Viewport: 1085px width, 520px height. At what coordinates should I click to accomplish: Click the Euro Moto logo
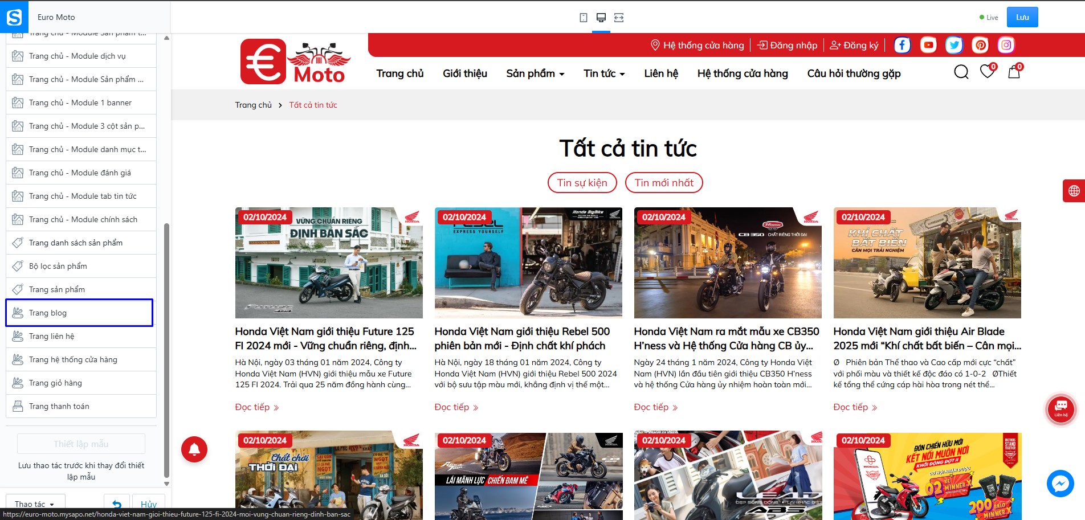coord(295,62)
